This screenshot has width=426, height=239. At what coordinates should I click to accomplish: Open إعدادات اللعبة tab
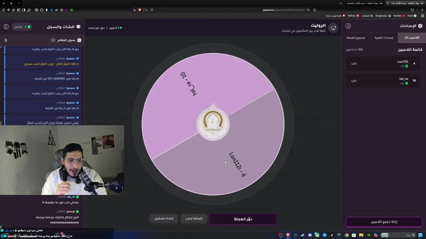coord(384,38)
